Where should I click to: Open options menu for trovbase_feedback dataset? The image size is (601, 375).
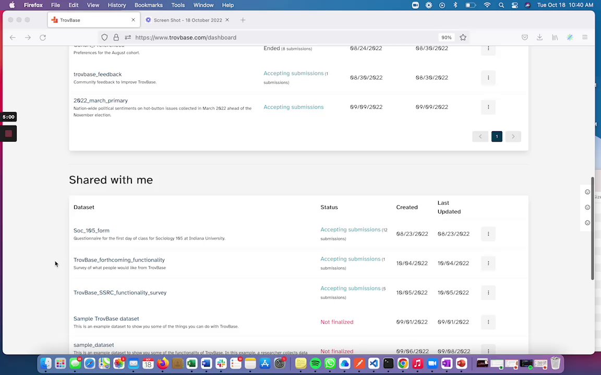[x=488, y=78]
